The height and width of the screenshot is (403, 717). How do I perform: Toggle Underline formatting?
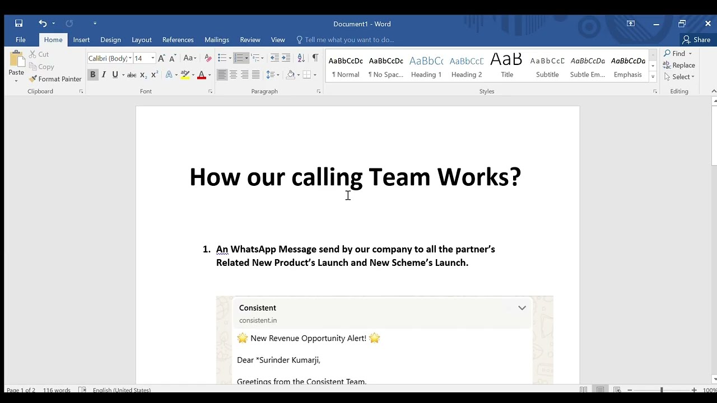pyautogui.click(x=115, y=74)
